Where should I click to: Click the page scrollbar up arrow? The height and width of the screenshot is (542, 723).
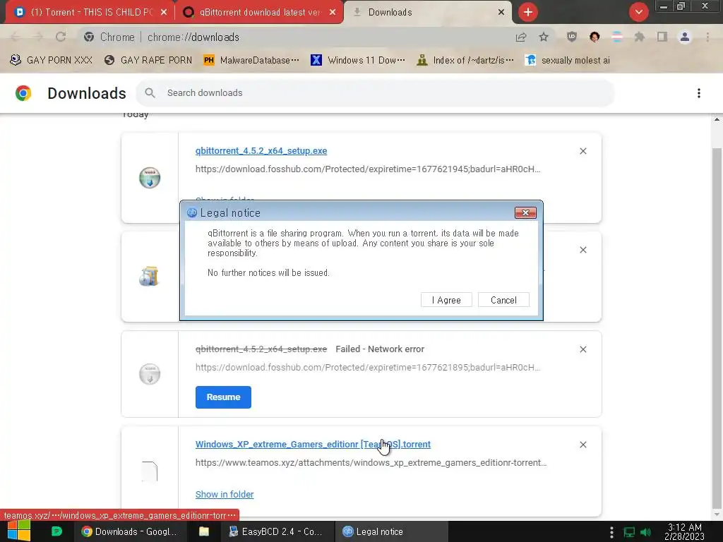[717, 119]
